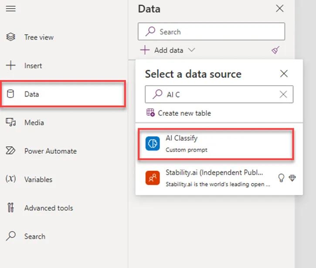Open the Tree view panel
316x268 pixels.
pos(39,37)
